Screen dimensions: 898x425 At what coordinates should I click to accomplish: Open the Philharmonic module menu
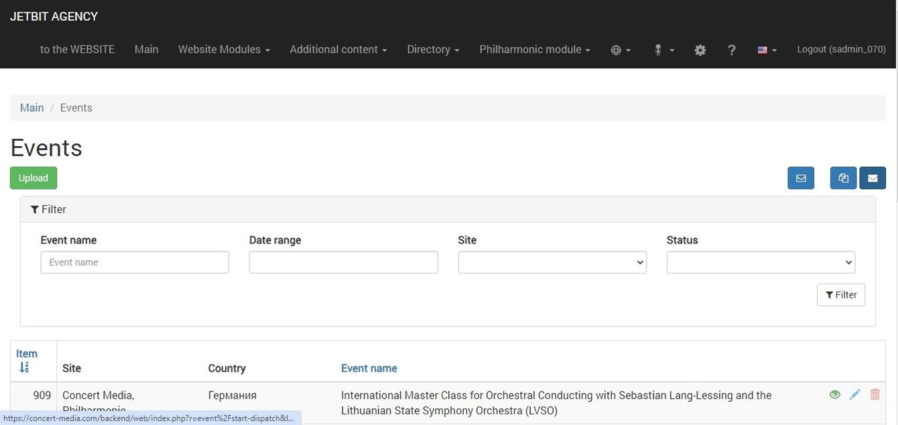pos(535,50)
